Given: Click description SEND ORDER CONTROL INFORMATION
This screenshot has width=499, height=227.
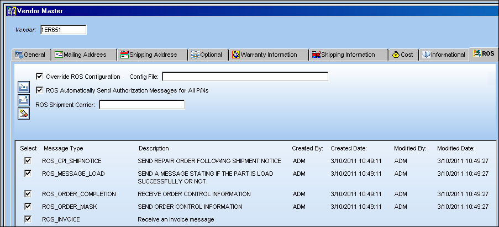Looking at the screenshot, I should click(x=190, y=207).
